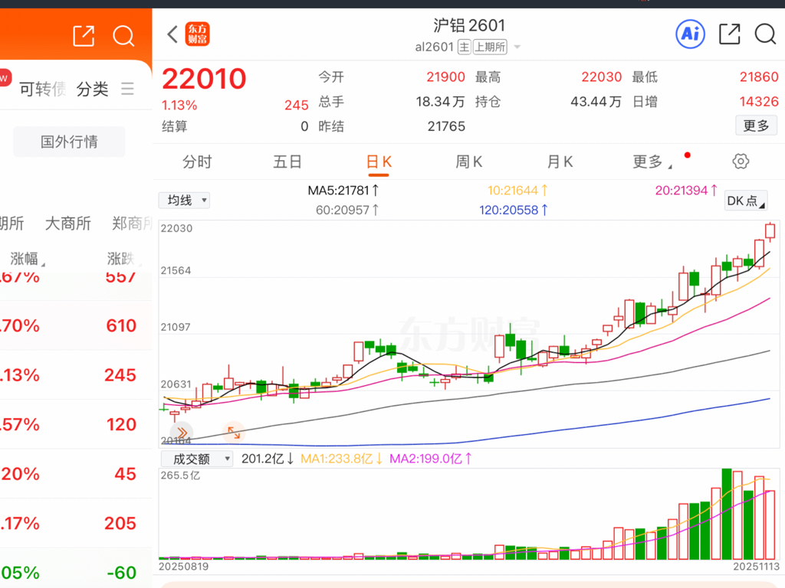Image resolution: width=785 pixels, height=588 pixels.
Task: Click the MA1:233.8亿 volume label
Action: pyautogui.click(x=341, y=459)
